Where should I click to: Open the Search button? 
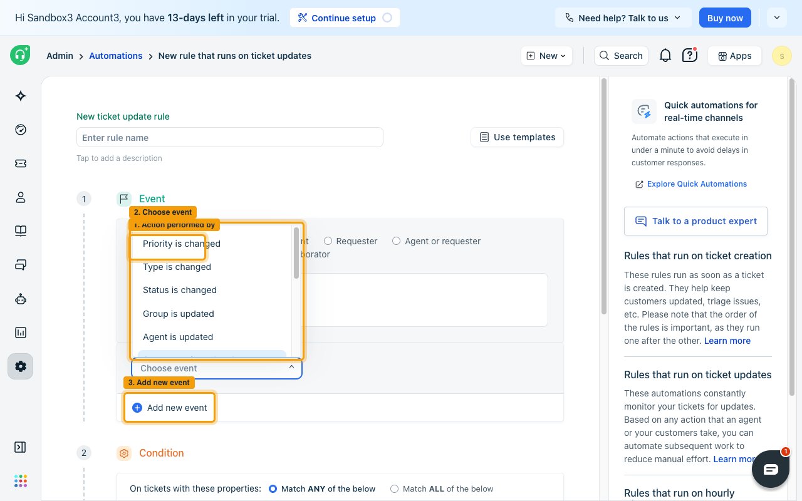tap(621, 56)
